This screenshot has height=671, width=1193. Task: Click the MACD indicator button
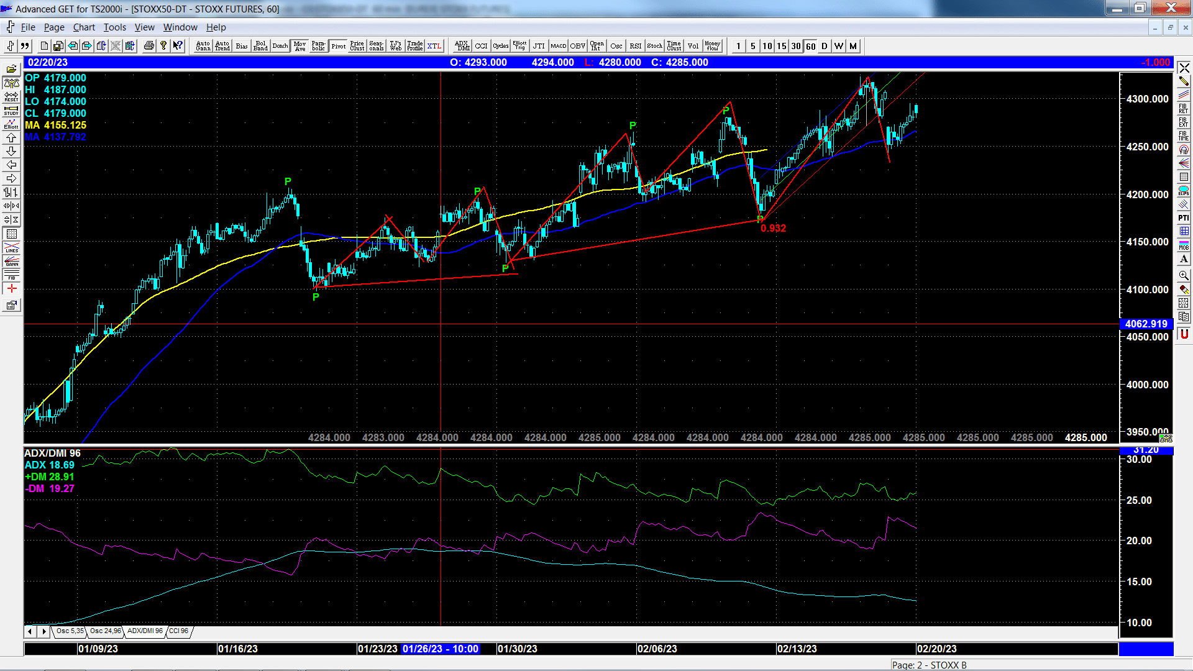[559, 46]
